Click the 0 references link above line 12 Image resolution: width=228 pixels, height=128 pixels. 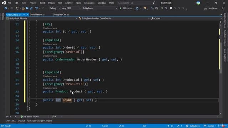click(x=50, y=28)
